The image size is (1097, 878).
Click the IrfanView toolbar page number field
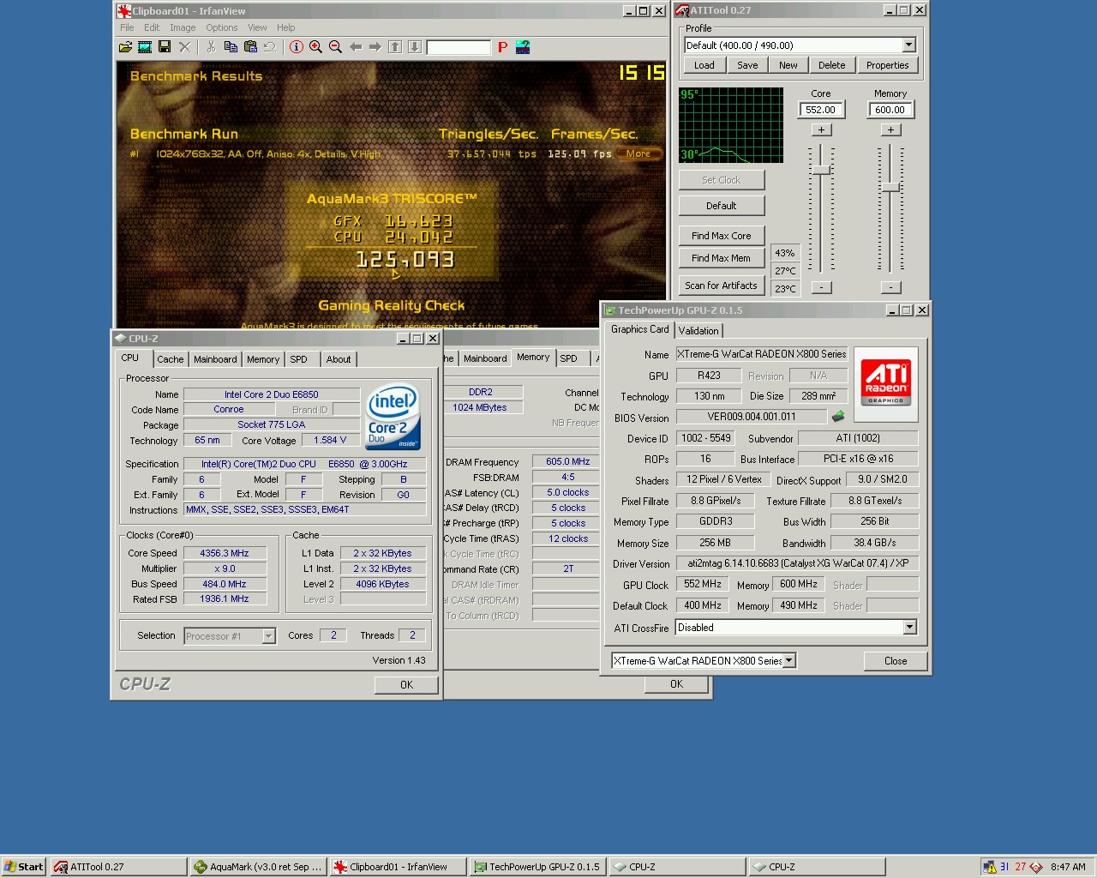point(459,47)
